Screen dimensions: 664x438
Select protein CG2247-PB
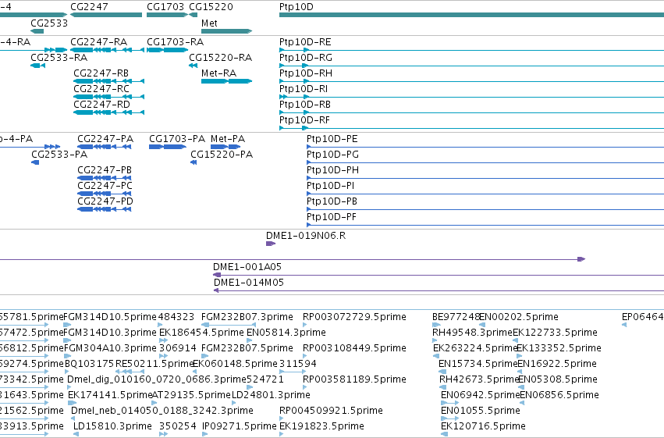pos(105,178)
